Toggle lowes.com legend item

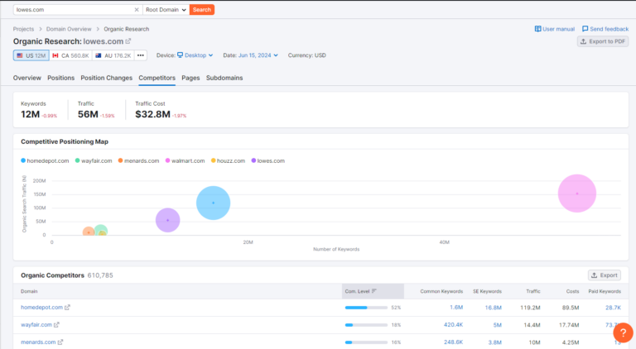(x=268, y=160)
